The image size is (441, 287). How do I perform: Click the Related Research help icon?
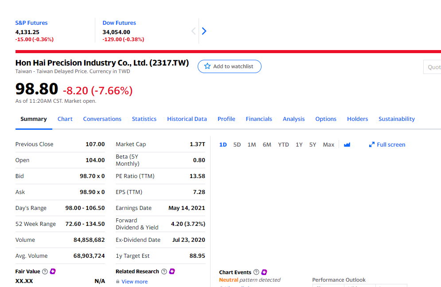pyautogui.click(x=164, y=271)
